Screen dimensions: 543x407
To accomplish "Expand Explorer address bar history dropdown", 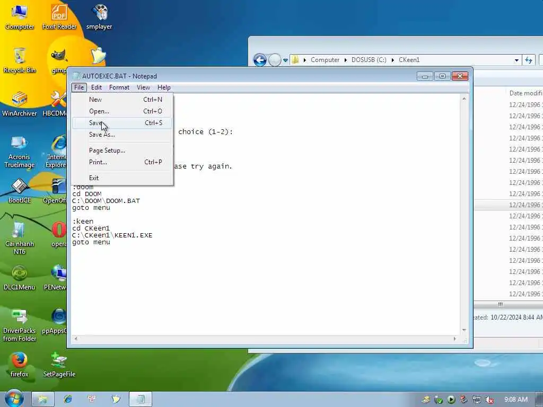I will 516,60.
